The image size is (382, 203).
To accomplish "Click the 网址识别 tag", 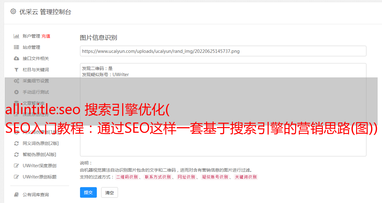I will click(x=186, y=177).
